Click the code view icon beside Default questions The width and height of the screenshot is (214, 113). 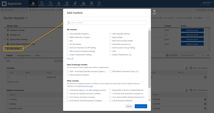[208, 55]
